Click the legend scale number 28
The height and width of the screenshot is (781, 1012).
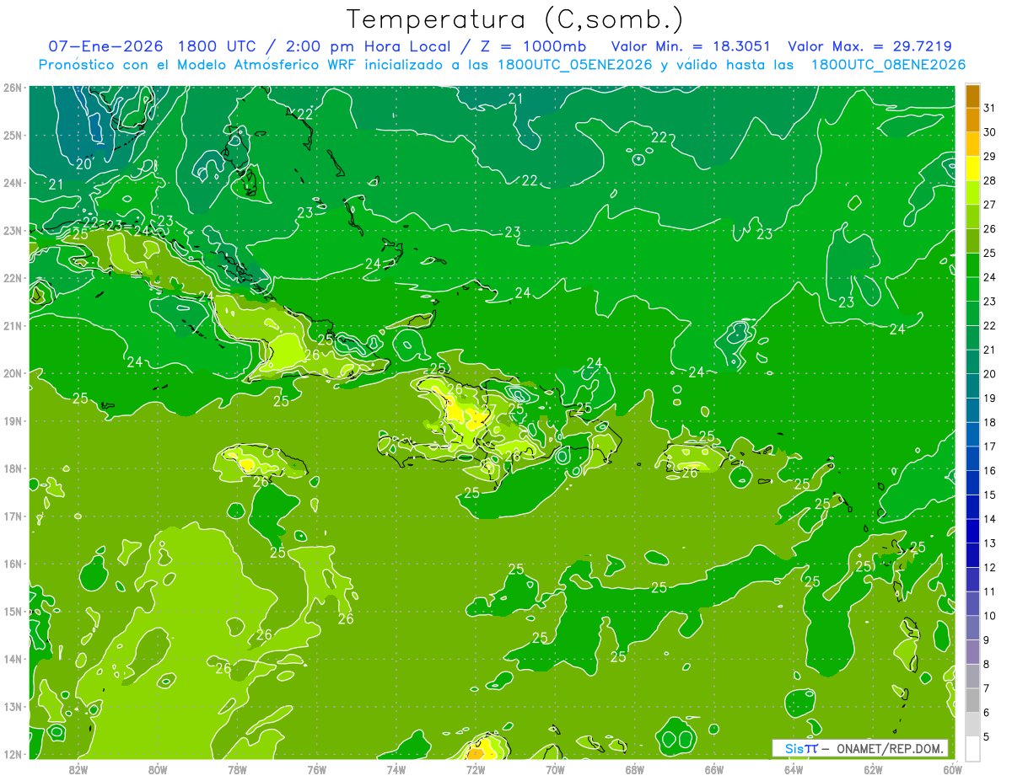point(990,180)
